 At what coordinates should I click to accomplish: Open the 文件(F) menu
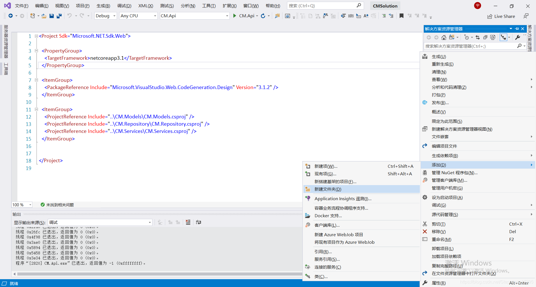[21, 6]
